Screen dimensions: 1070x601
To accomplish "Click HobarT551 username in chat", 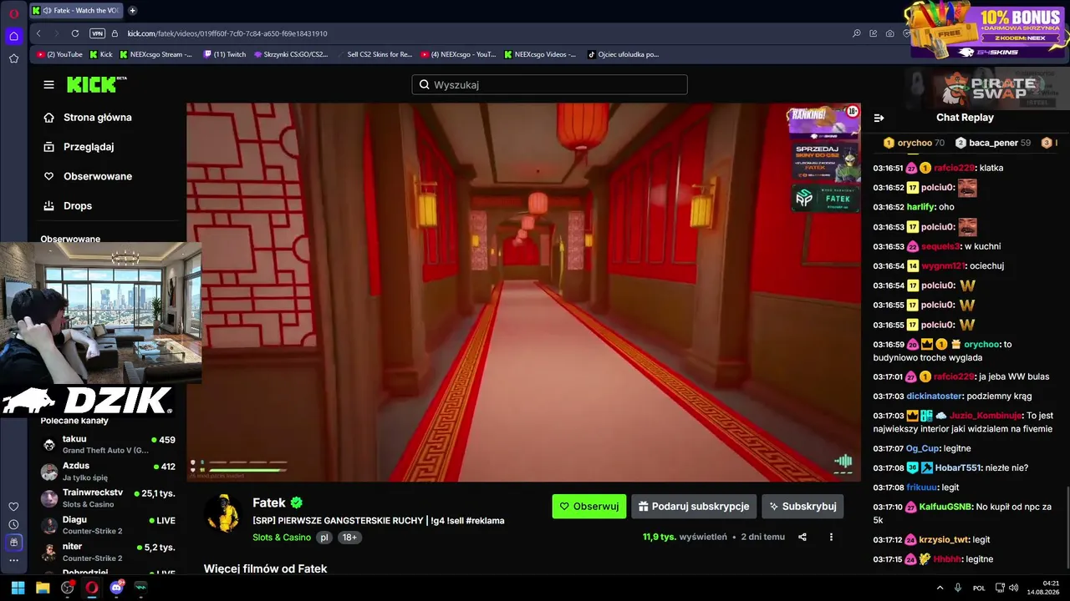I will [x=959, y=467].
